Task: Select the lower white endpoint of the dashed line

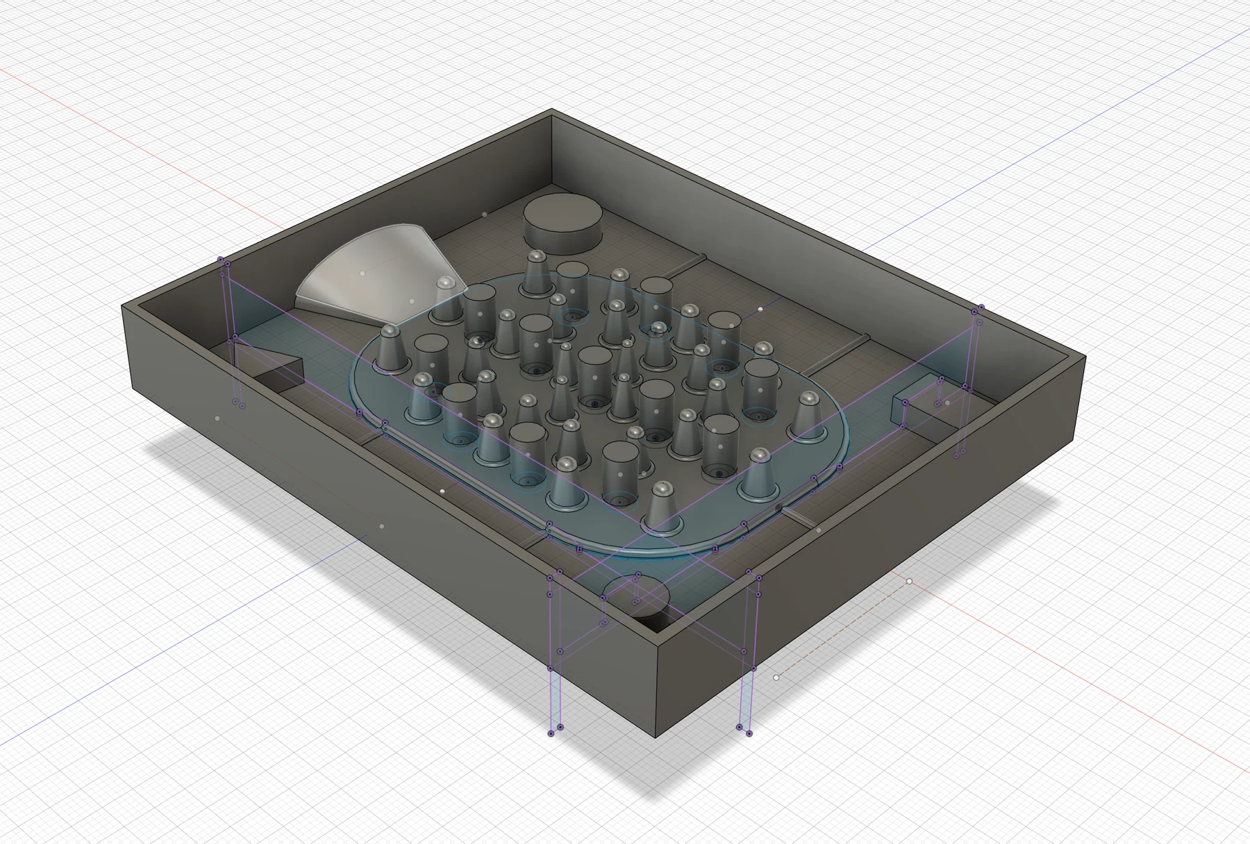Action: pos(776,678)
